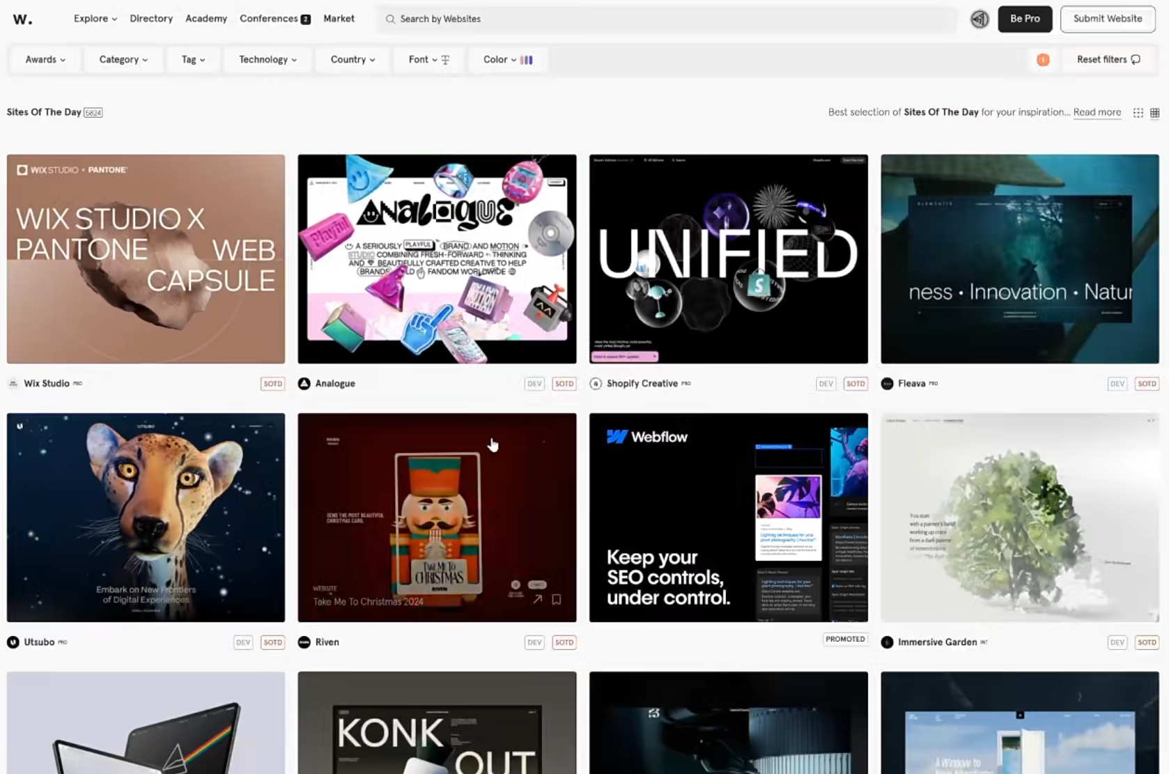Open the Analogue site thumbnail
The width and height of the screenshot is (1169, 774).
(x=437, y=259)
